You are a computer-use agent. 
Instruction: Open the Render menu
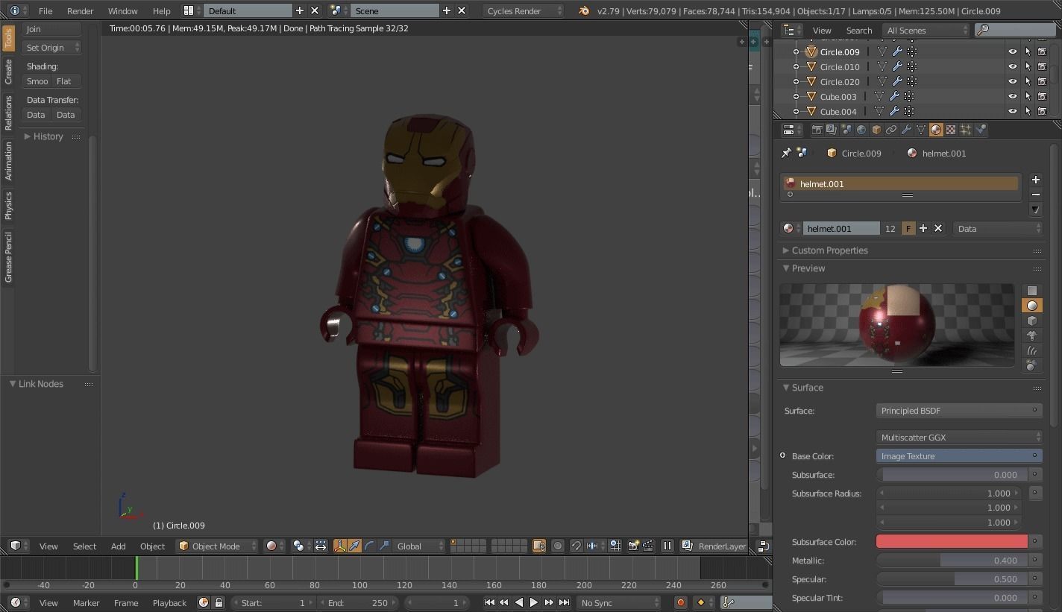81,10
